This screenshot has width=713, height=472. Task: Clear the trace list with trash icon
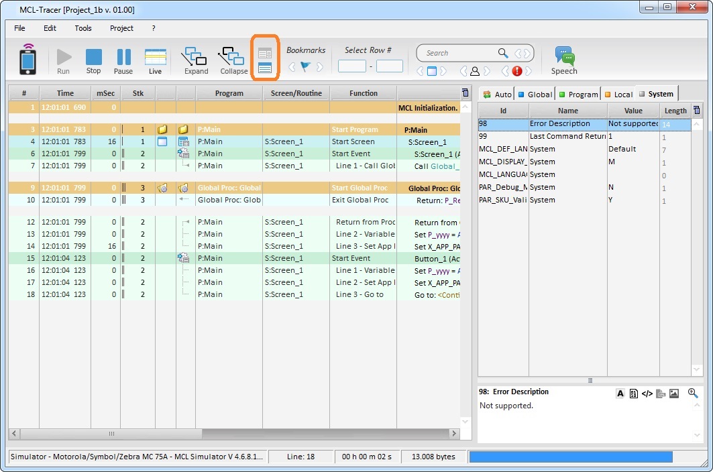click(465, 93)
